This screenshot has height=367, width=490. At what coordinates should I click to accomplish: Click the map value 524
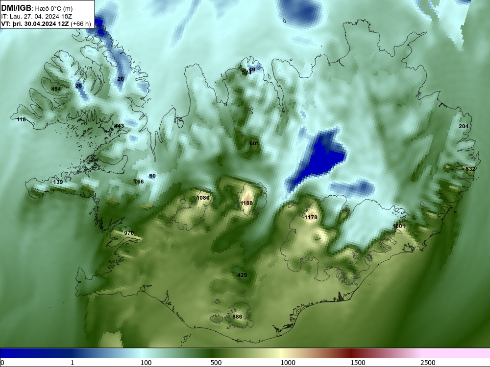coord(246,73)
